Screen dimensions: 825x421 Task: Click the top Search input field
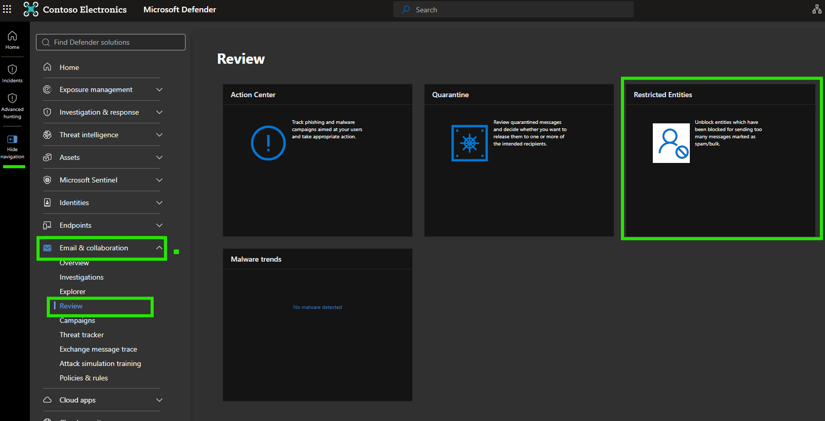click(514, 9)
